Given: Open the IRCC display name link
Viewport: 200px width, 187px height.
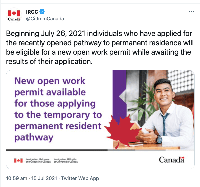Looking at the screenshot, I should click(x=32, y=12).
